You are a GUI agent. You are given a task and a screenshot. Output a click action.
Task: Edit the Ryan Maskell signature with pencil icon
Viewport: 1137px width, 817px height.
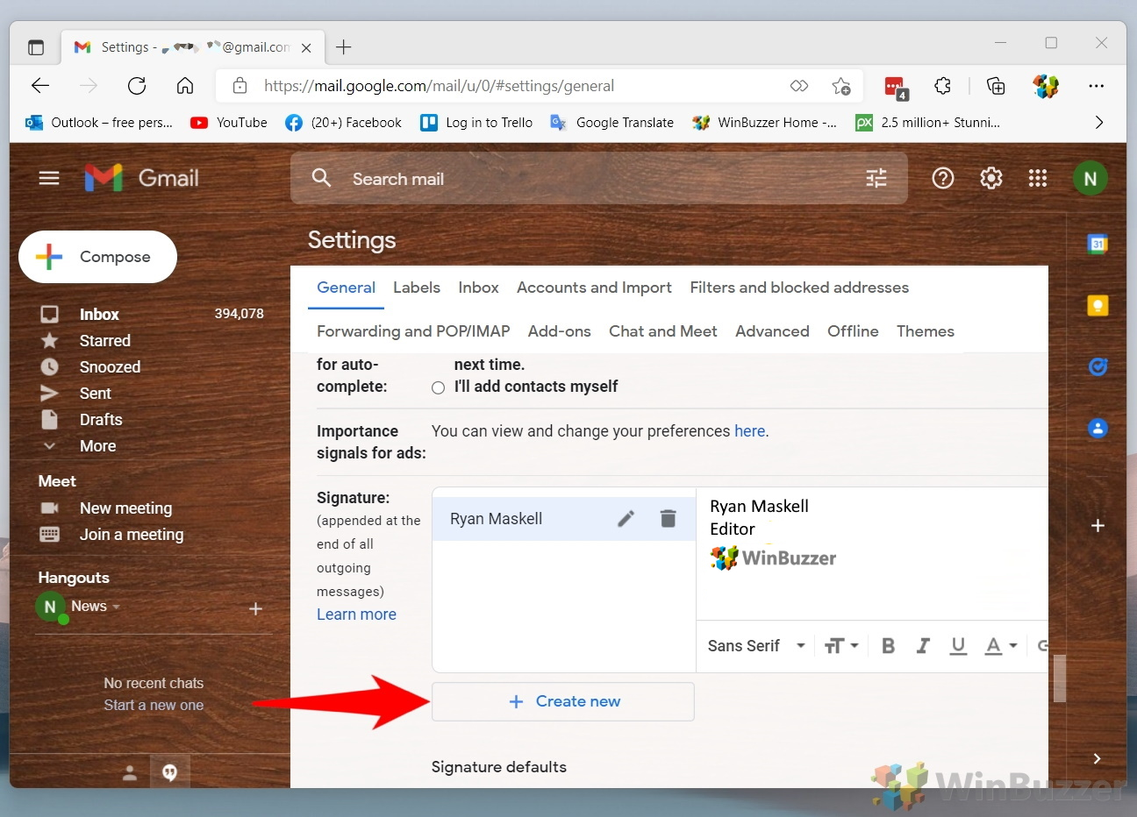point(626,518)
